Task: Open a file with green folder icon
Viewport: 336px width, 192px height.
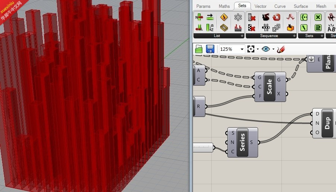Action: 199,49
